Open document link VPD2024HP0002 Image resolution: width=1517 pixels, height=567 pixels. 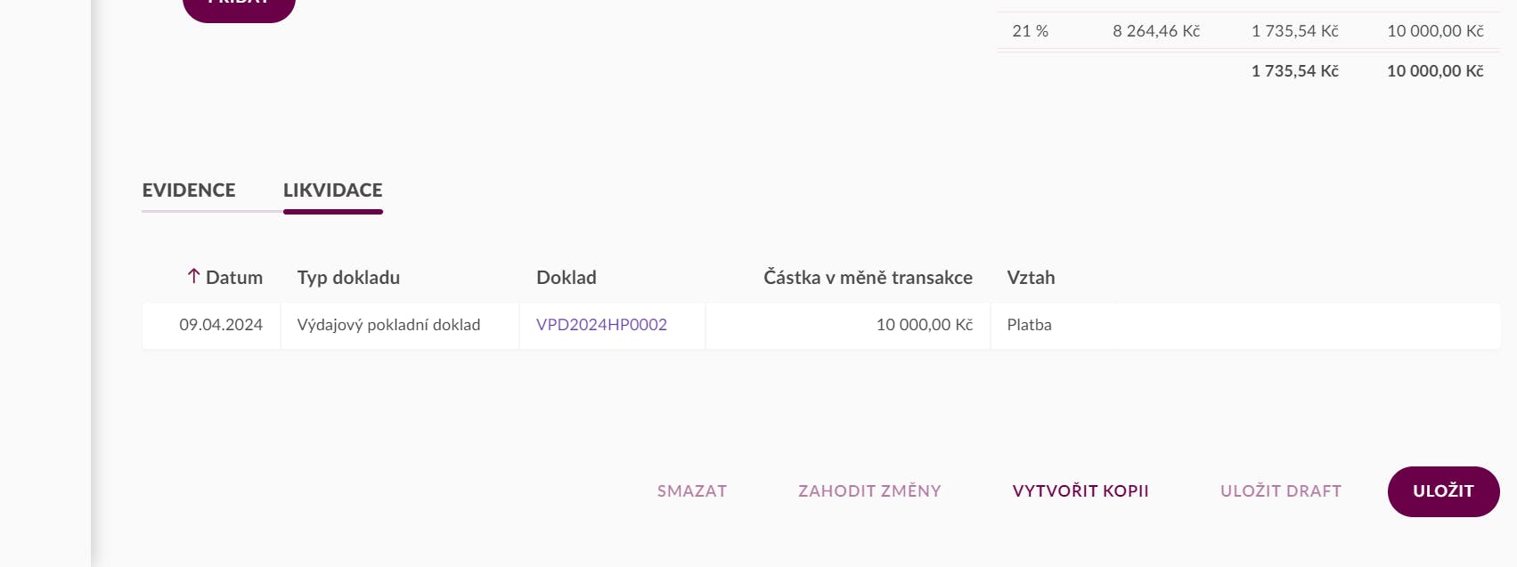[x=601, y=325]
